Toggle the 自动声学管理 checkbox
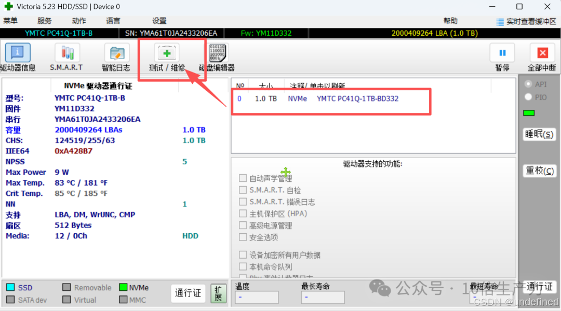Image resolution: width=561 pixels, height=311 pixels. coord(243,178)
